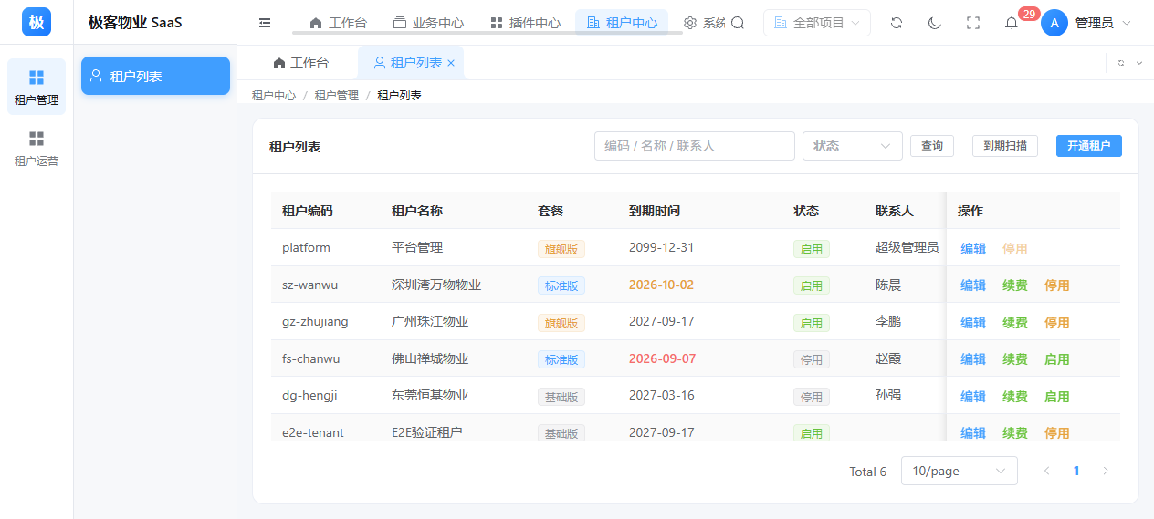Open notifications via the bell icon
This screenshot has width=1154, height=519.
(1012, 23)
